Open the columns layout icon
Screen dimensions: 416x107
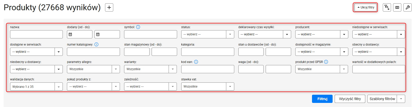pos(397,7)
